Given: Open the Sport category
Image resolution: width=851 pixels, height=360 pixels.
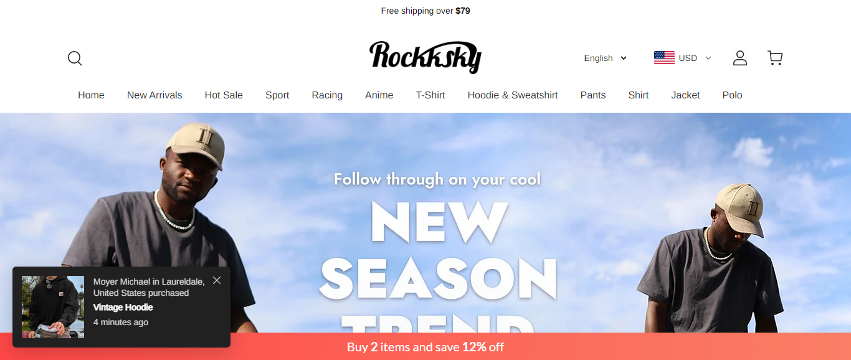Looking at the screenshot, I should [x=277, y=95].
